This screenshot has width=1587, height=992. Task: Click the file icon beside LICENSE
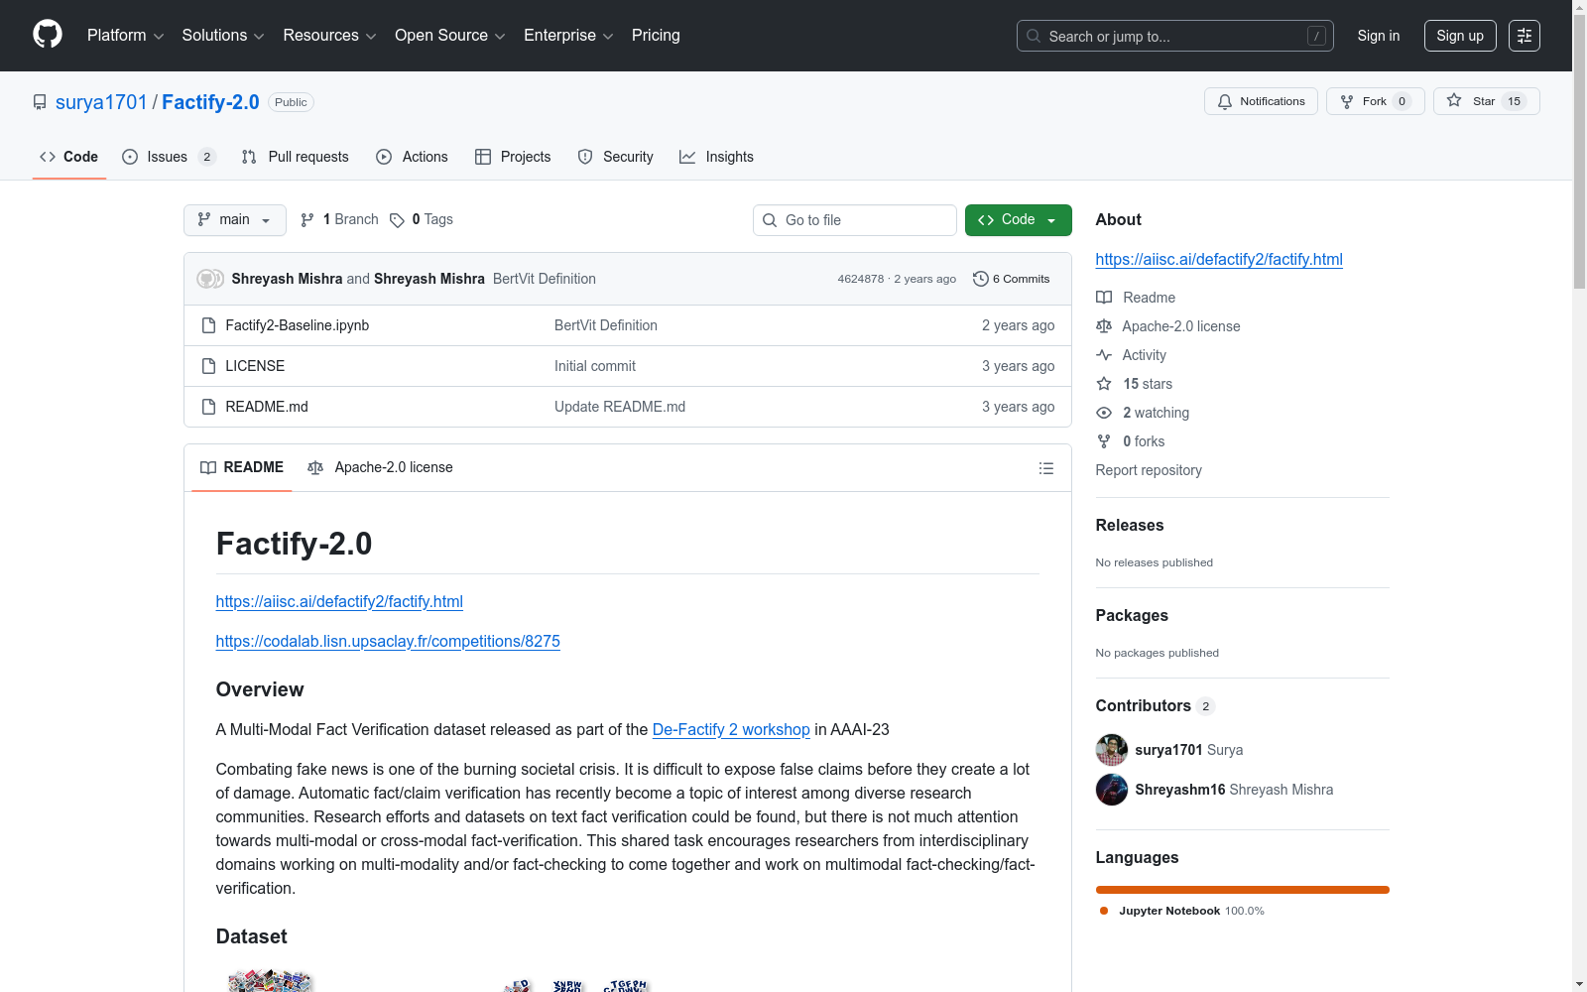pyautogui.click(x=208, y=366)
